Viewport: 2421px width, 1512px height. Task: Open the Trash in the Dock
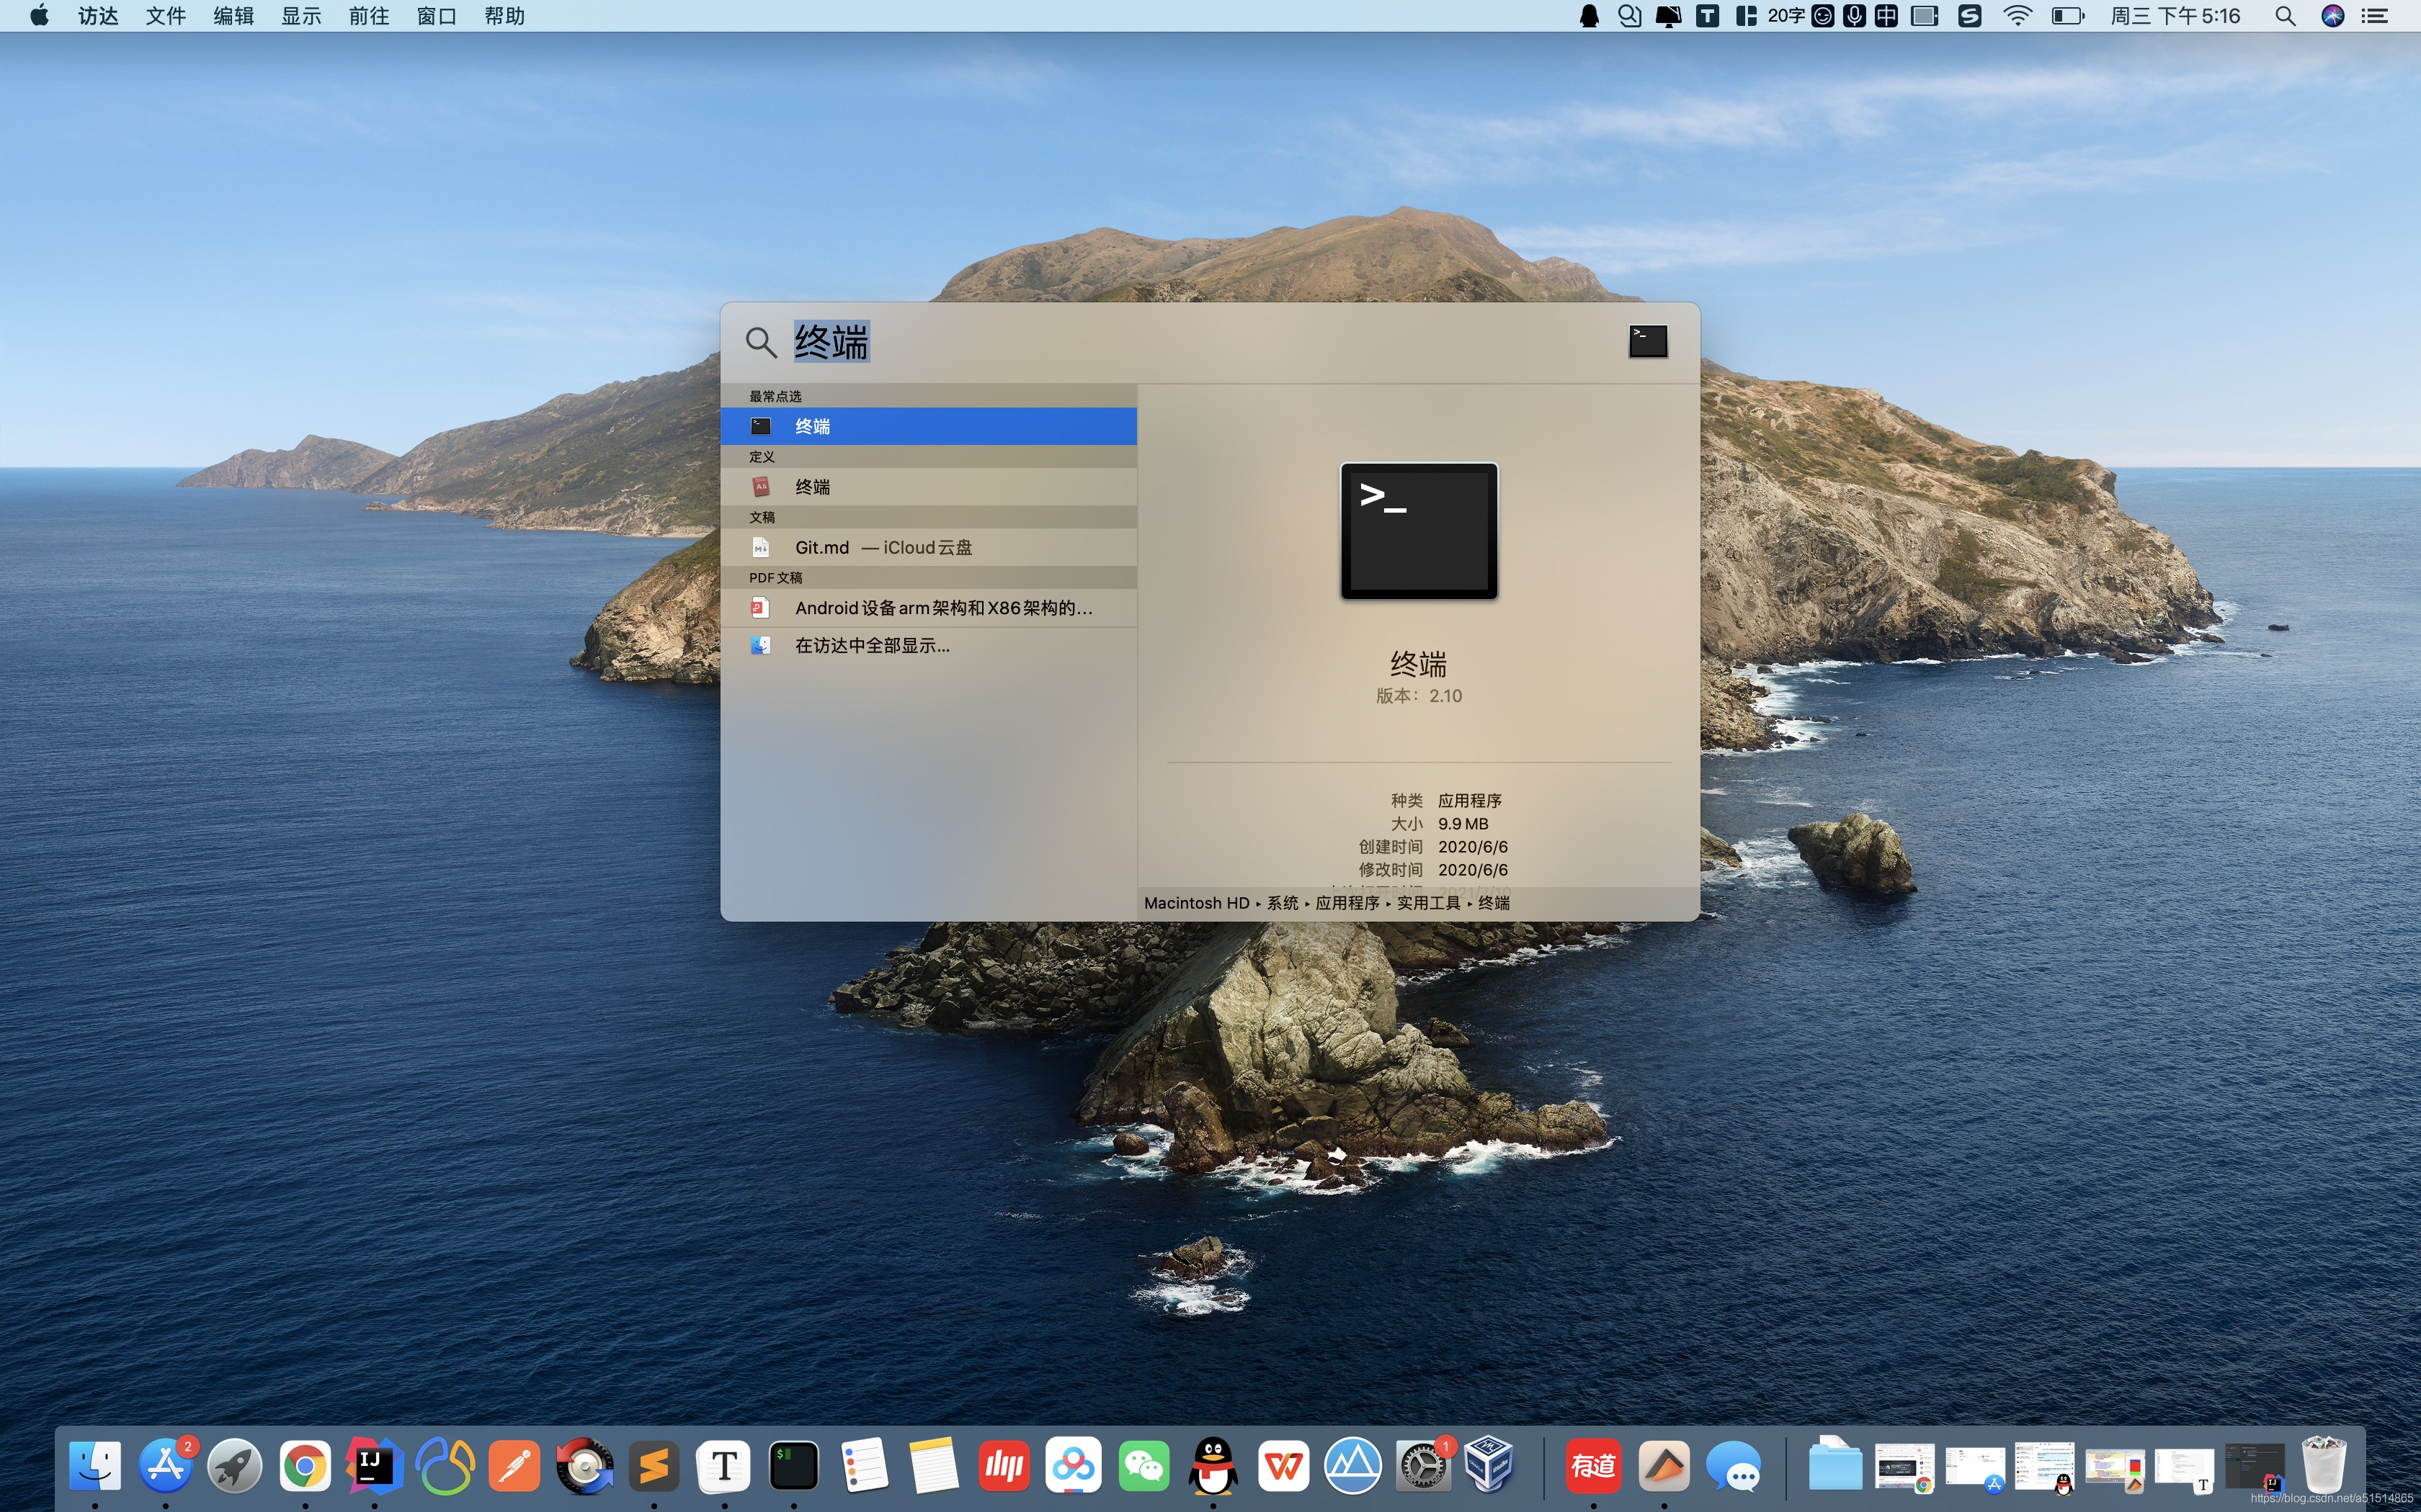(2323, 1466)
